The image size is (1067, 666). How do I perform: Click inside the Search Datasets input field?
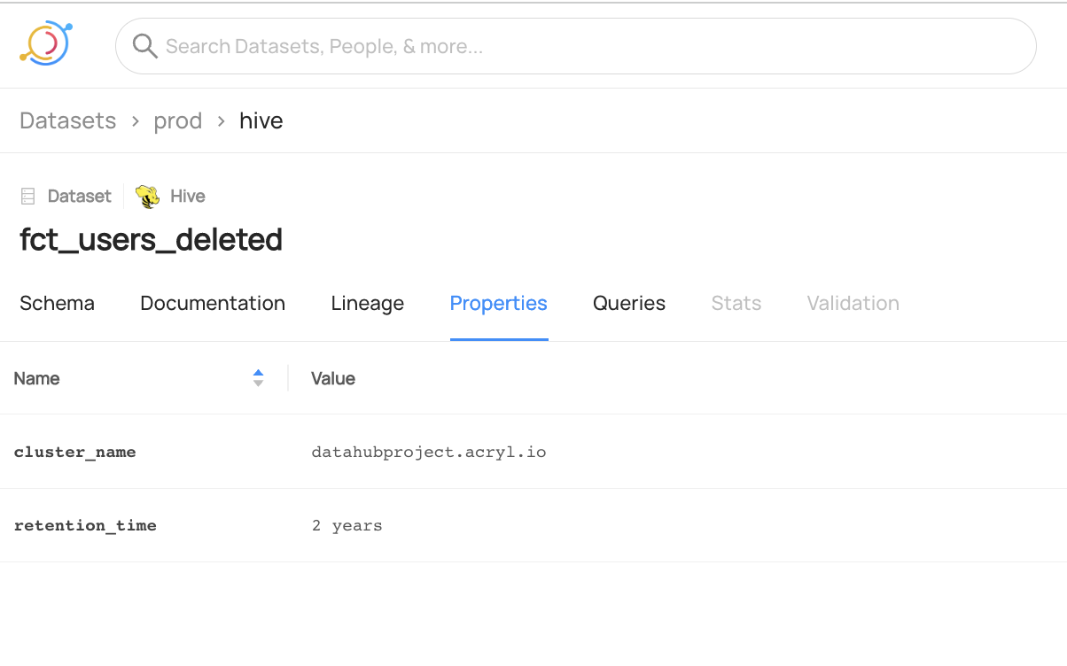click(x=576, y=45)
